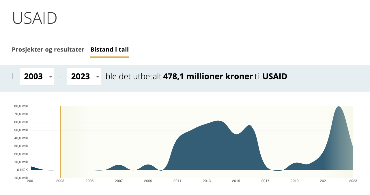The width and height of the screenshot is (370, 195).
Task: Click the 2019 label on the x-axis
Action: [x=294, y=181]
